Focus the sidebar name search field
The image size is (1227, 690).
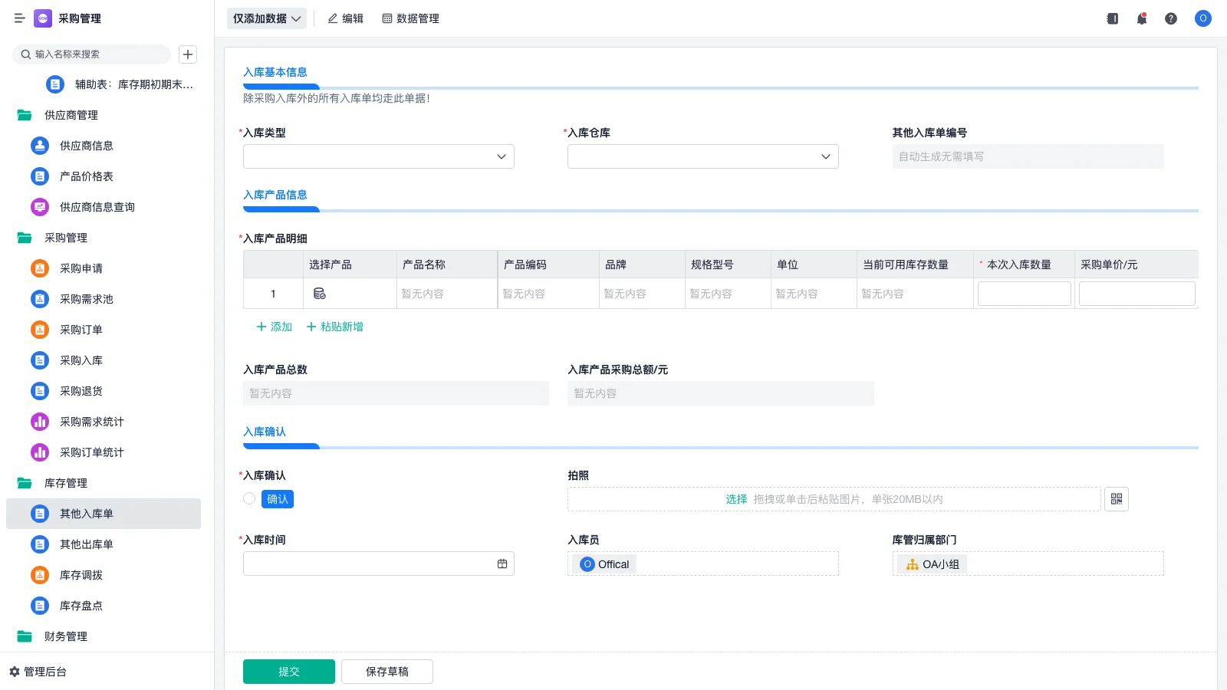click(x=92, y=54)
